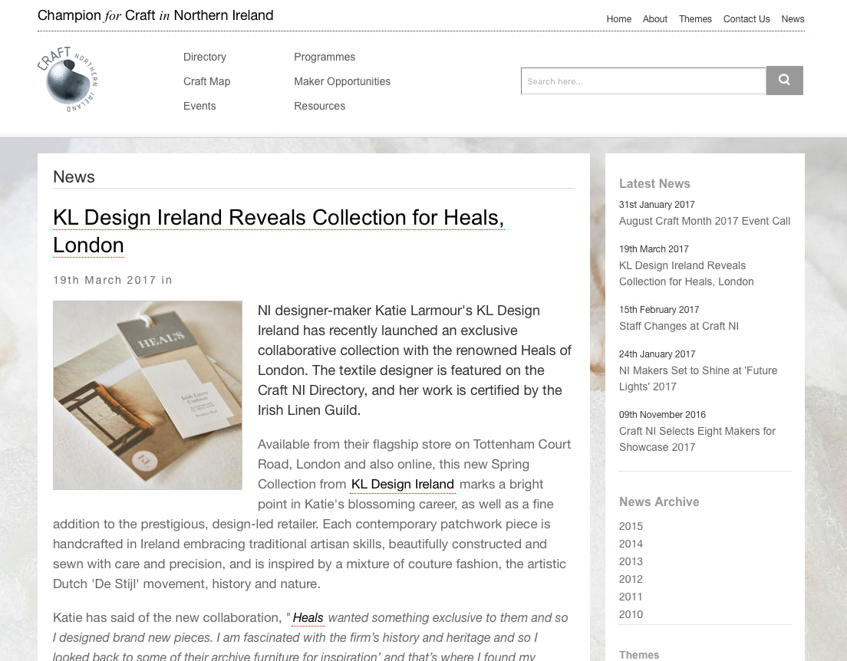Open Themes in the top navigation
Screen dimensions: 847x661
pos(695,19)
